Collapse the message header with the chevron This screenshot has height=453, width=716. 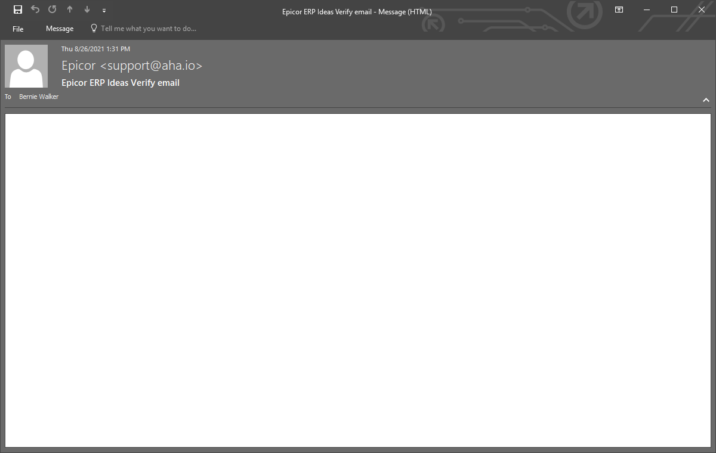(x=706, y=100)
